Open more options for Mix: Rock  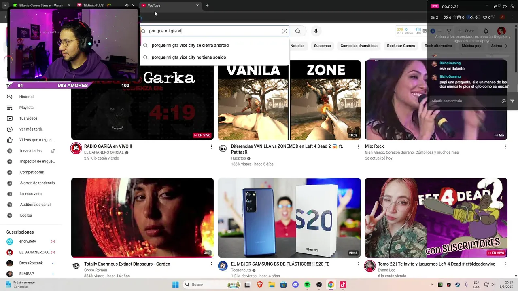coord(505,146)
